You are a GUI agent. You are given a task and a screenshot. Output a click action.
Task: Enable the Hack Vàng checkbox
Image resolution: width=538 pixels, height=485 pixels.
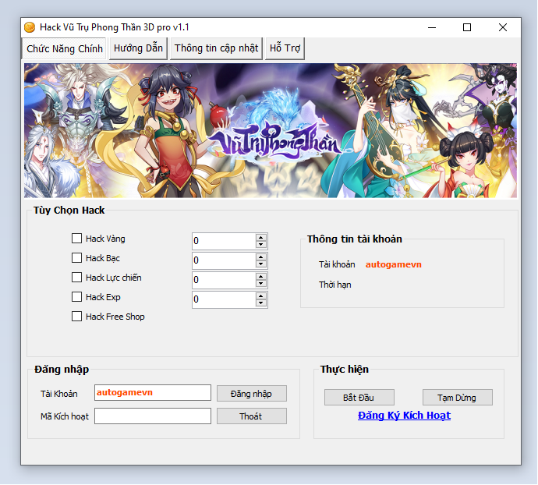[76, 238]
